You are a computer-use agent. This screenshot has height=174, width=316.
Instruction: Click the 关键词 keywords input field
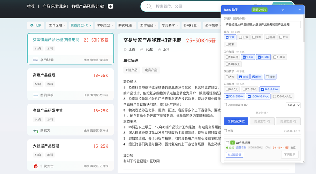point(262,25)
